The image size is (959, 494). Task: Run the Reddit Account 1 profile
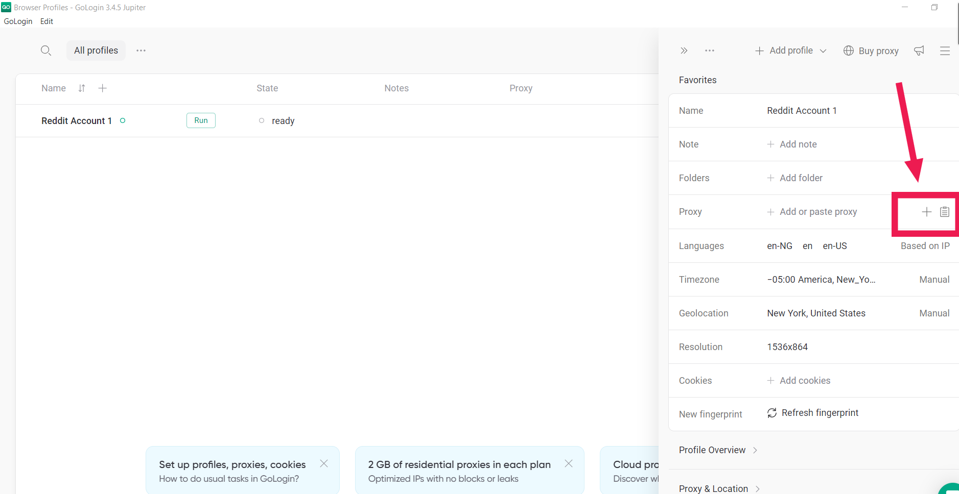201,120
